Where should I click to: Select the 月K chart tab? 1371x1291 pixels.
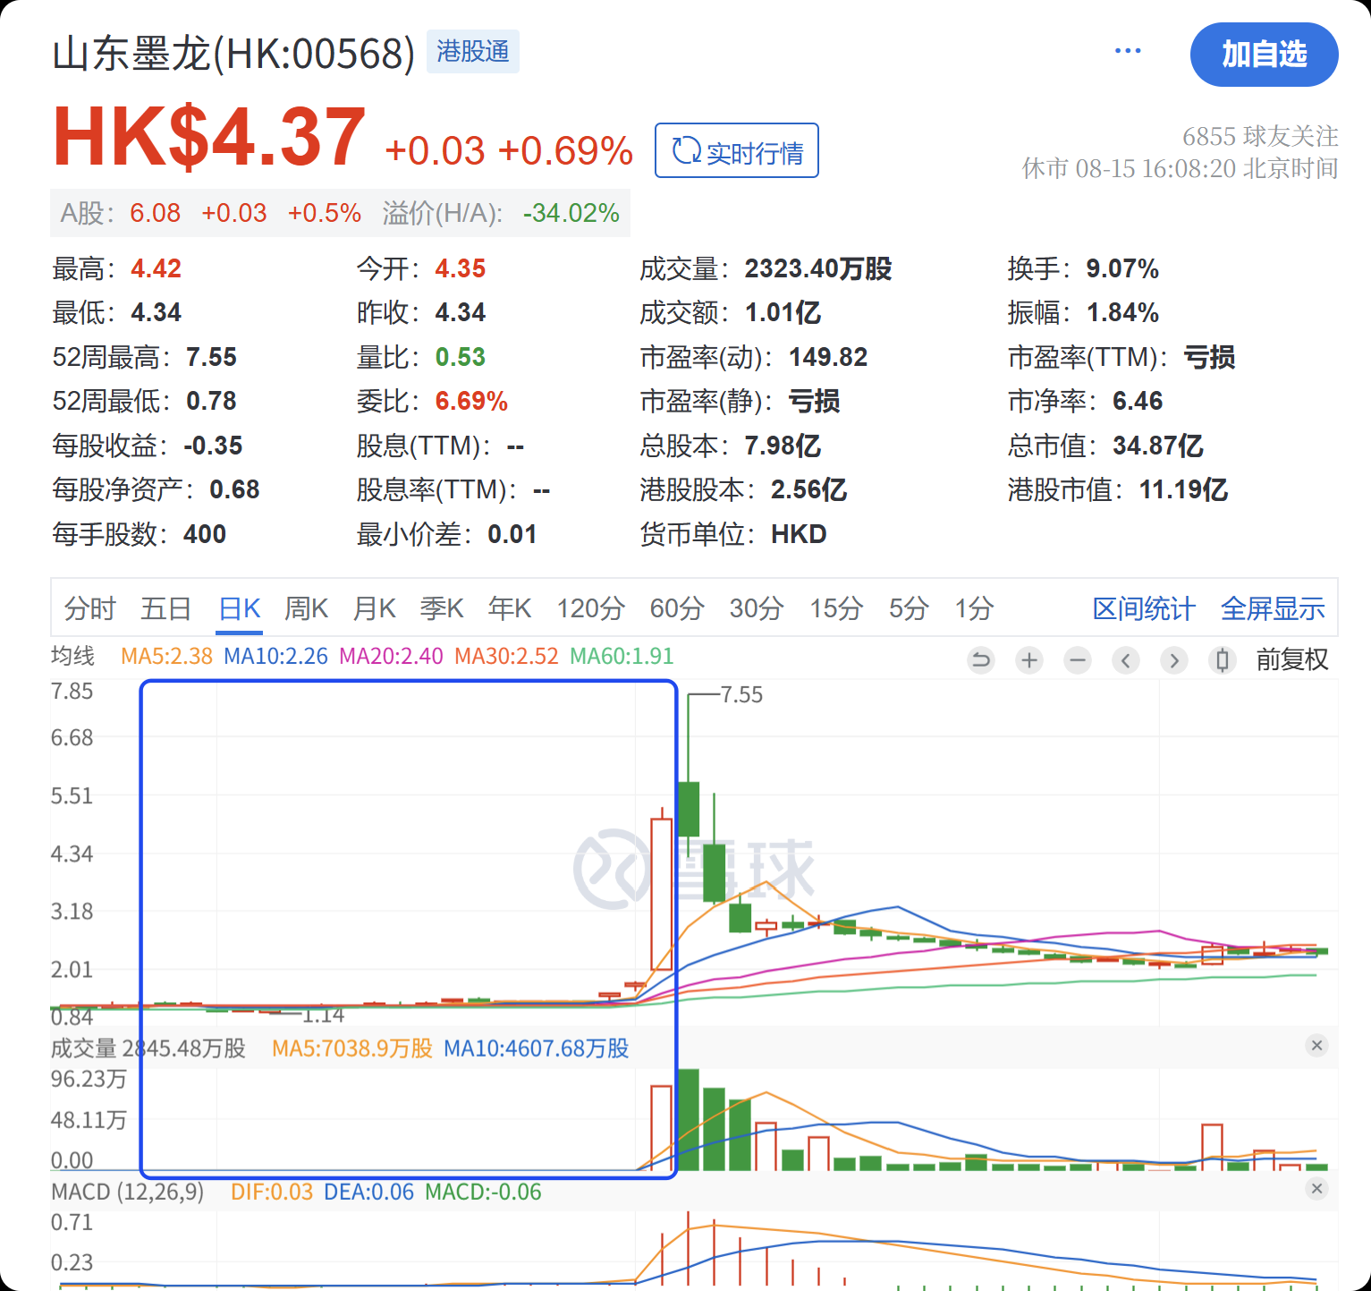click(375, 609)
